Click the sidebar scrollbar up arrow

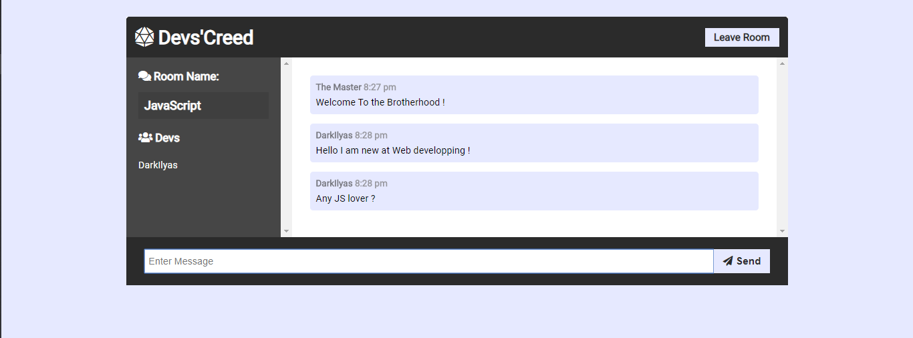coord(287,63)
